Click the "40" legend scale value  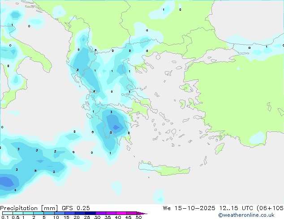click(x=118, y=217)
